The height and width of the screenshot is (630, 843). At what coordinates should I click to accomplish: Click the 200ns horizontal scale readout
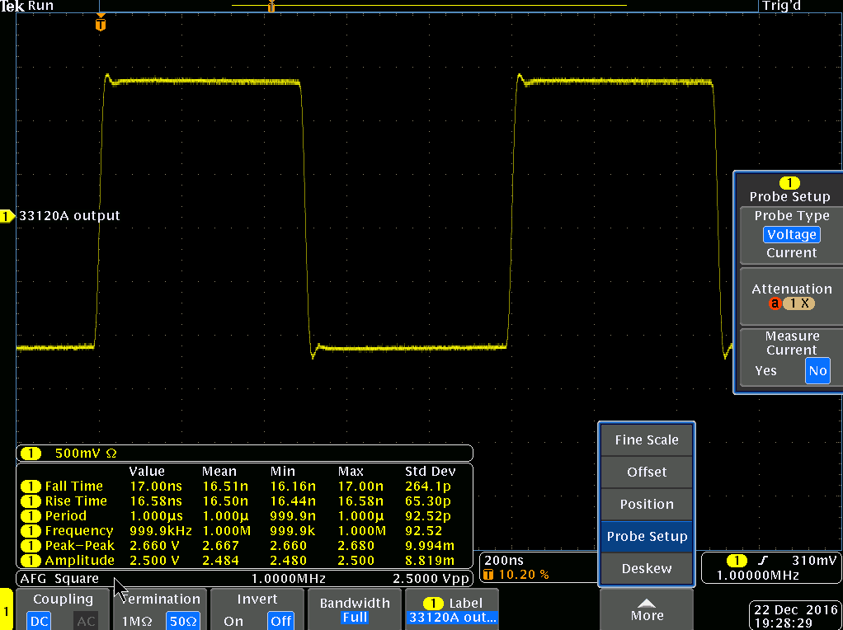[x=504, y=561]
